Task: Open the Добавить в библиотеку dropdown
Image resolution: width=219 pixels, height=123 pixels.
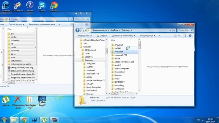Action: [x=124, y=36]
